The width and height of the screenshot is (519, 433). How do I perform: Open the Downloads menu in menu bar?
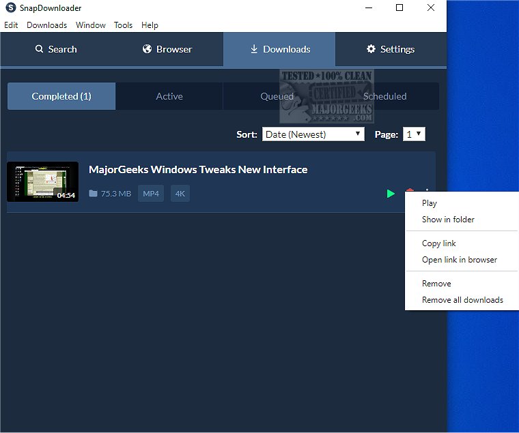(46, 25)
